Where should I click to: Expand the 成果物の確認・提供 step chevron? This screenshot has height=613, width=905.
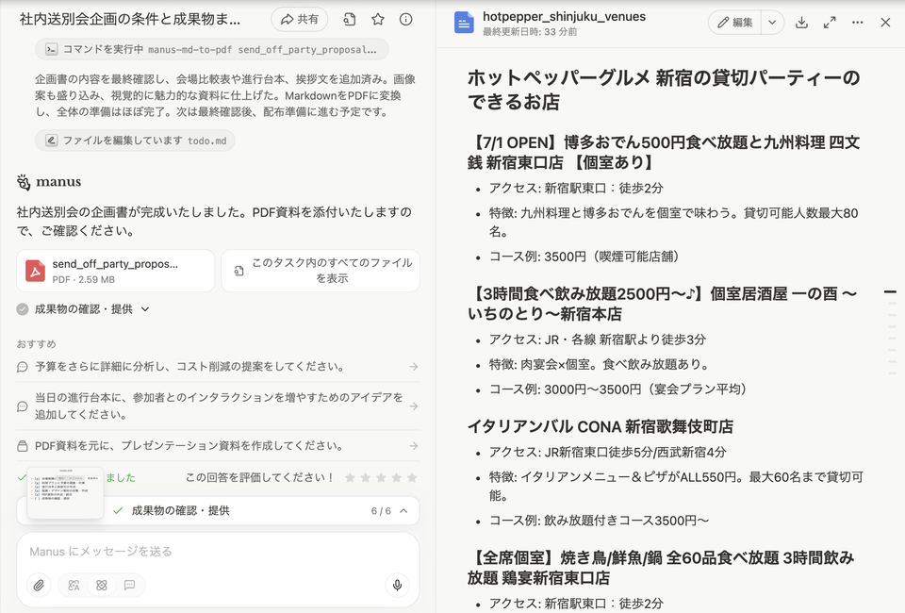pyautogui.click(x=145, y=309)
